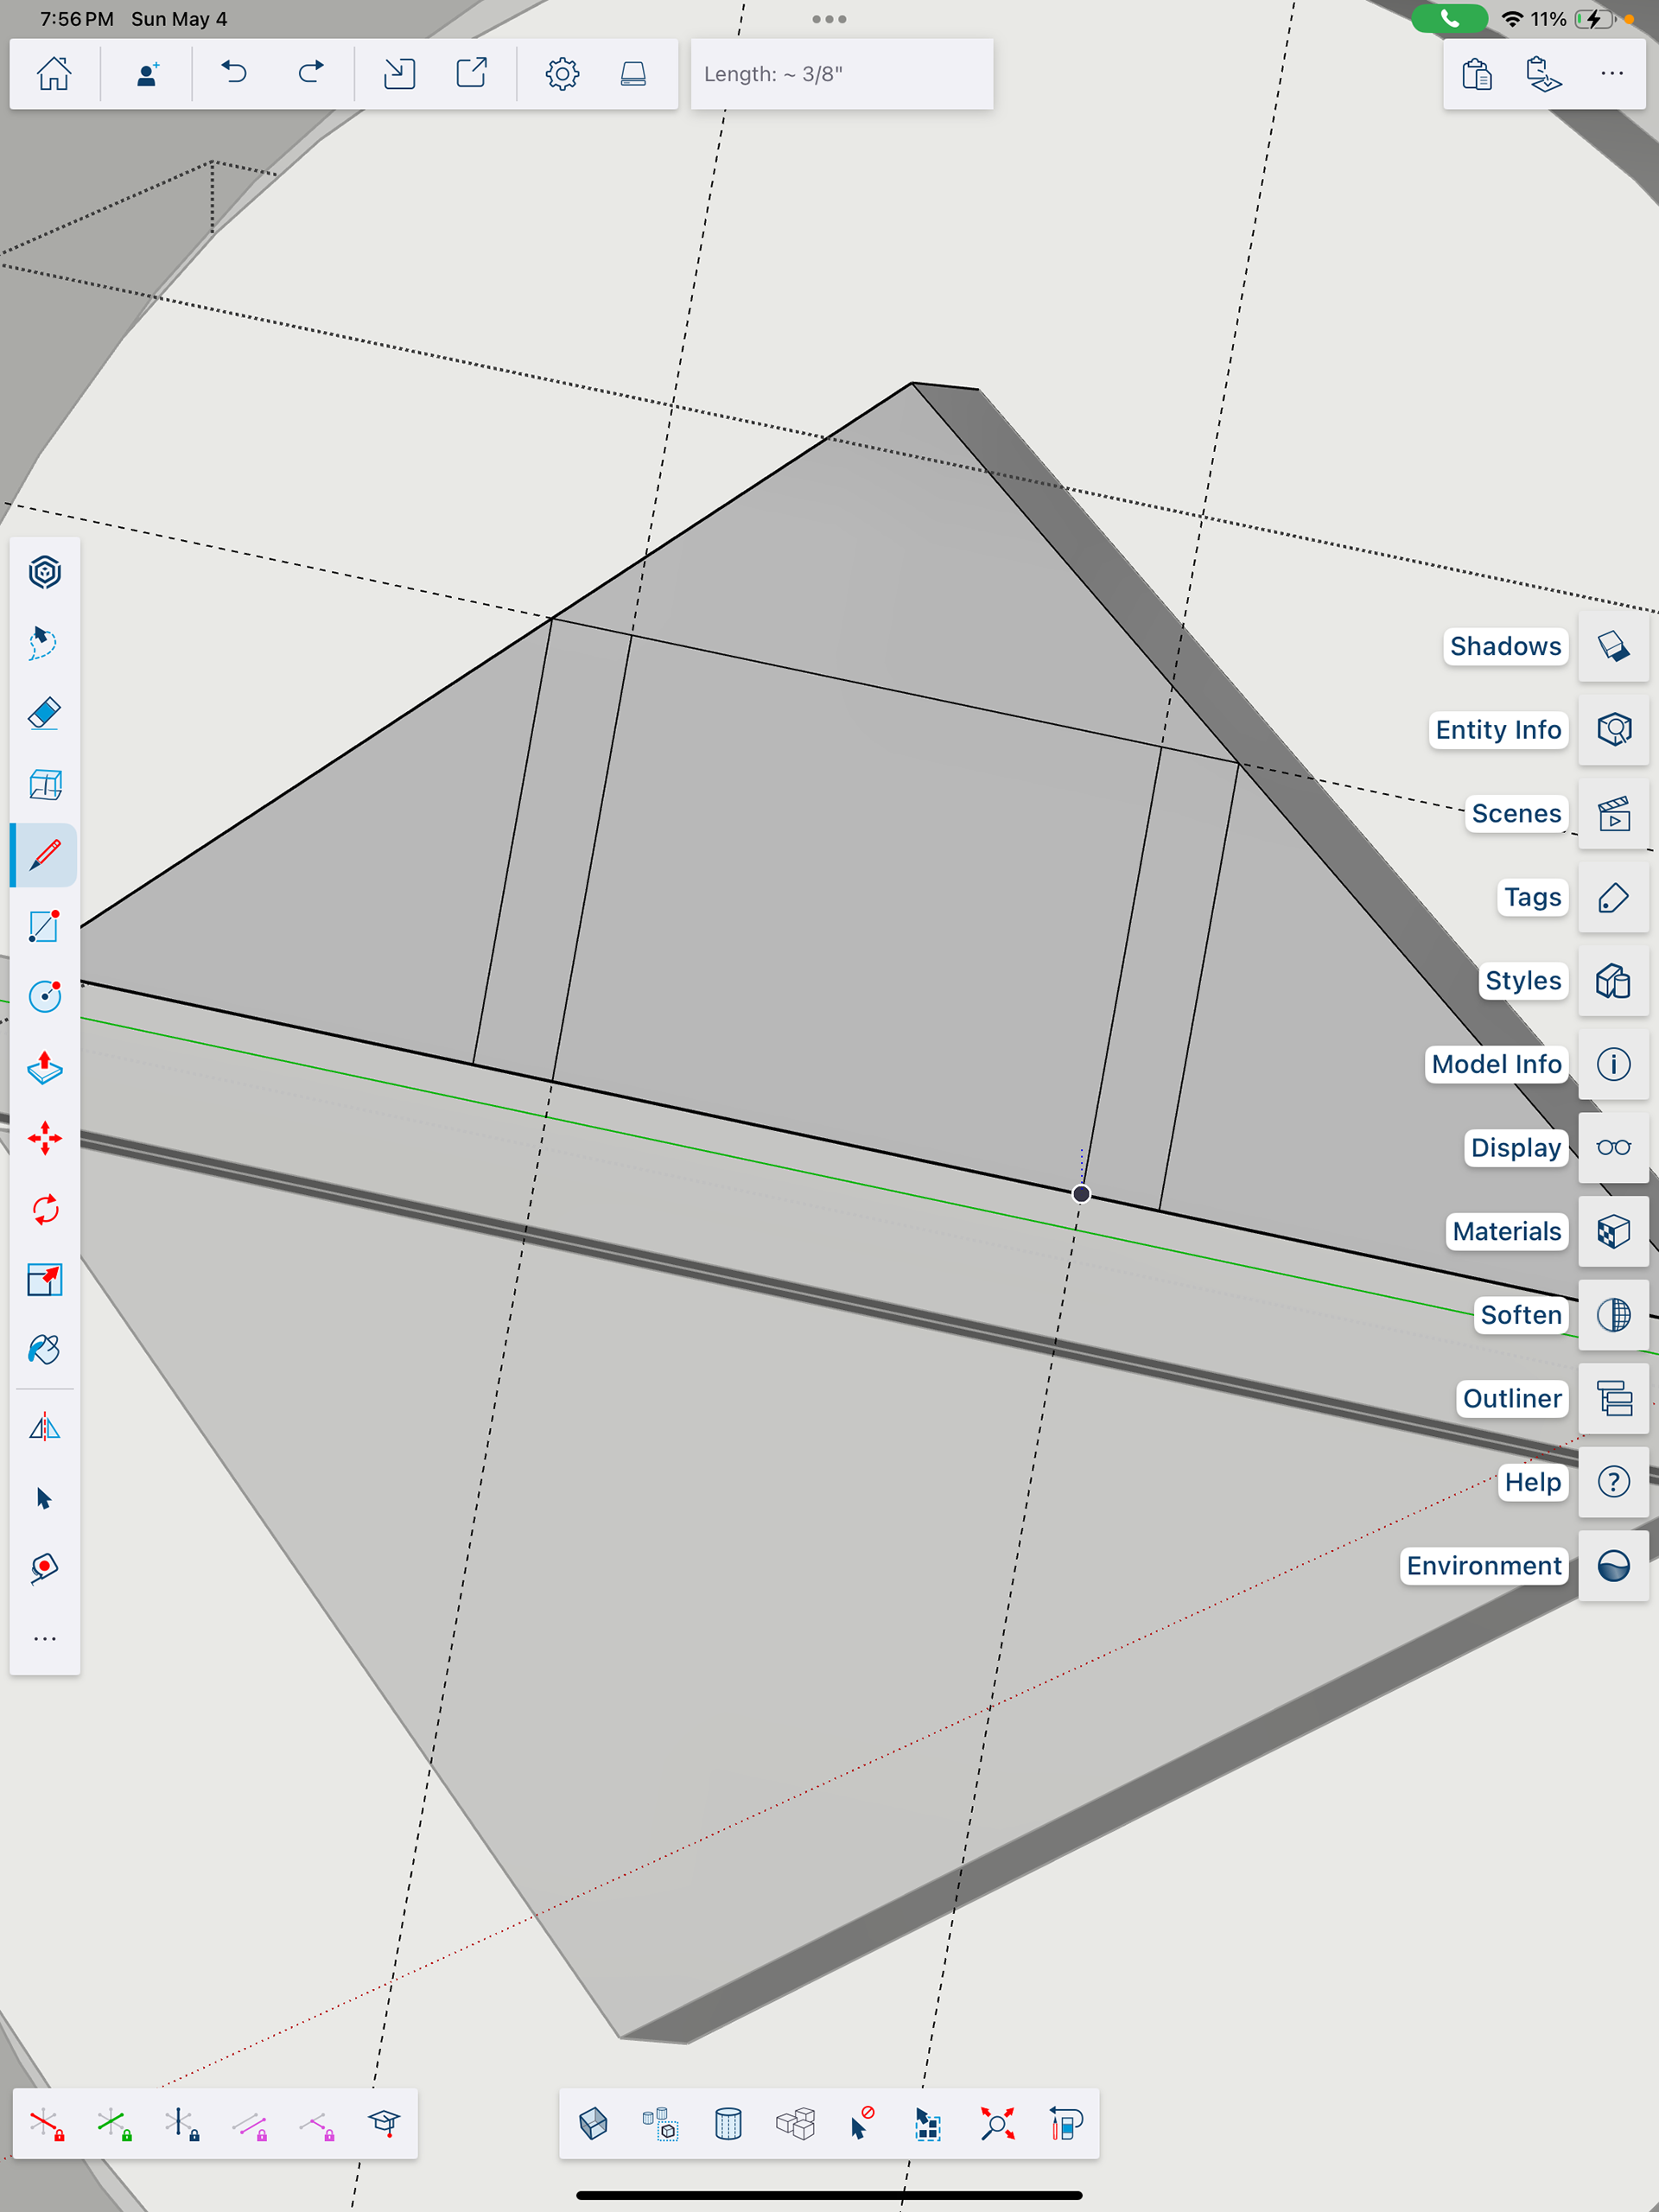Image resolution: width=1659 pixels, height=2212 pixels.
Task: Activate the Push/Pull tool
Action: [44, 1068]
